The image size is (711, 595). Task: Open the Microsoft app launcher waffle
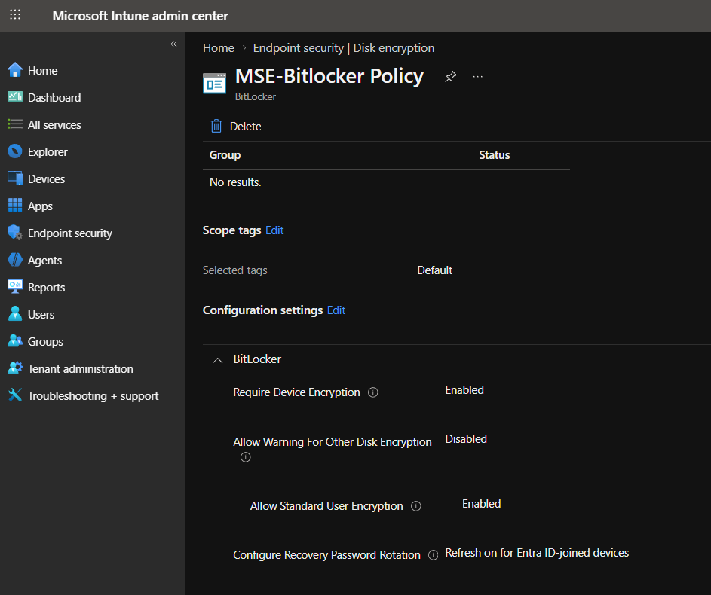point(15,15)
